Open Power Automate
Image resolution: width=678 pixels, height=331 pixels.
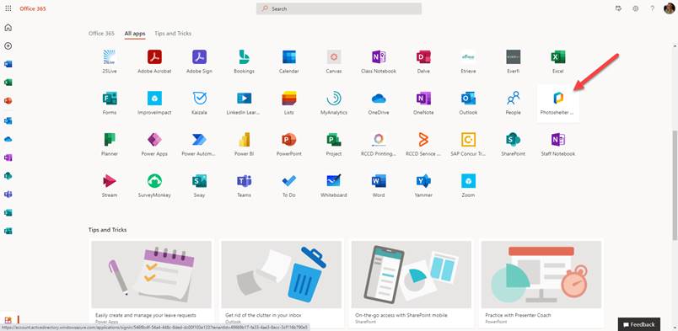tap(199, 144)
